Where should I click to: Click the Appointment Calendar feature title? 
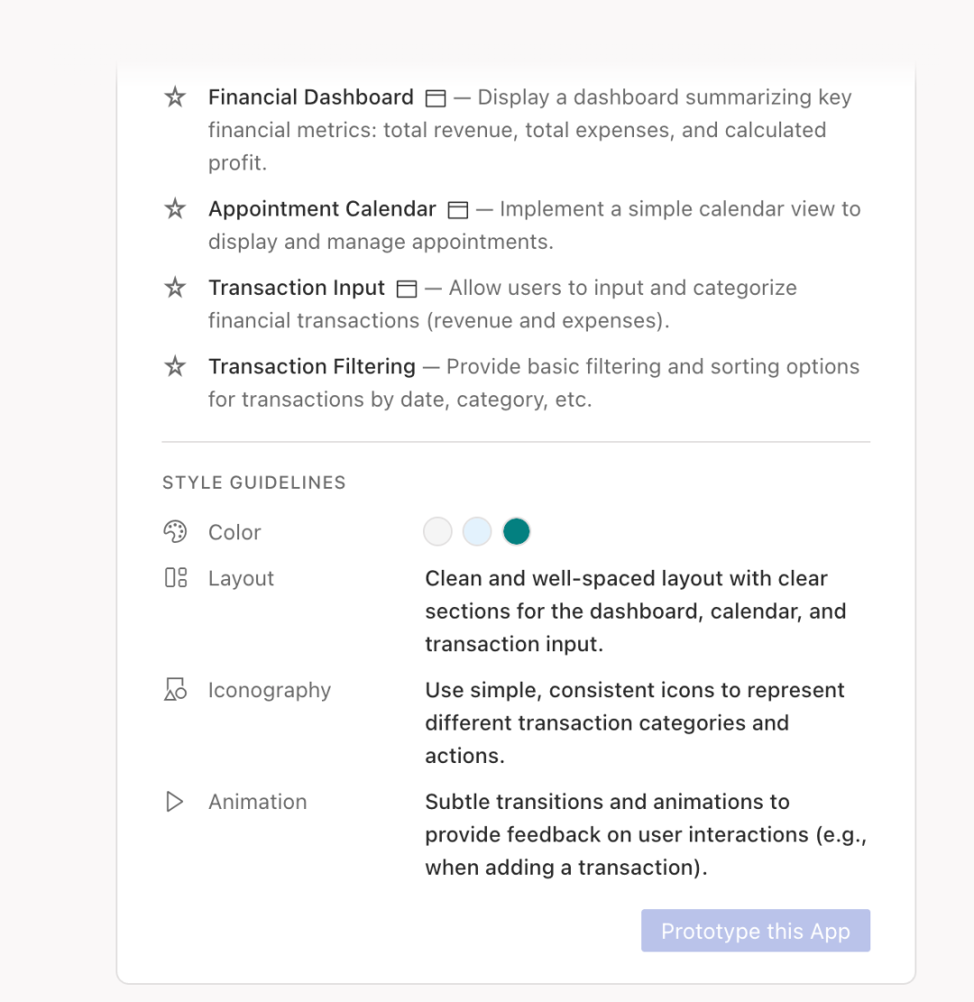[322, 208]
